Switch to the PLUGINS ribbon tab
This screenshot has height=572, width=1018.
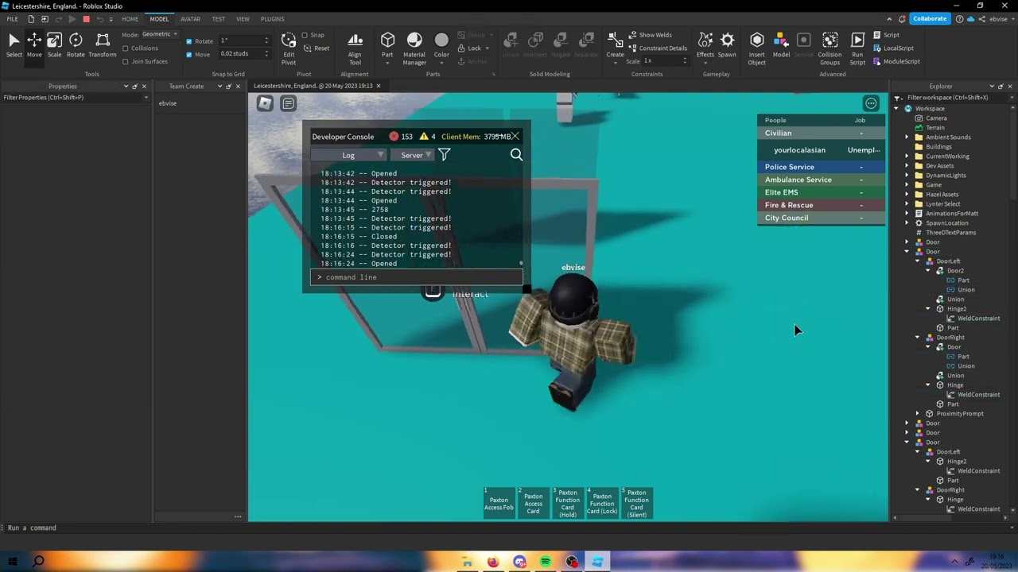click(x=273, y=19)
